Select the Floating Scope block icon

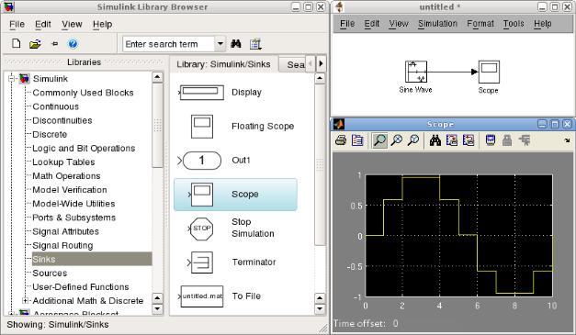(x=202, y=127)
